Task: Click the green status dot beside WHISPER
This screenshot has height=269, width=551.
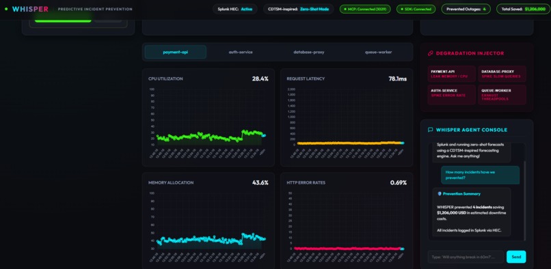Action: (6, 9)
